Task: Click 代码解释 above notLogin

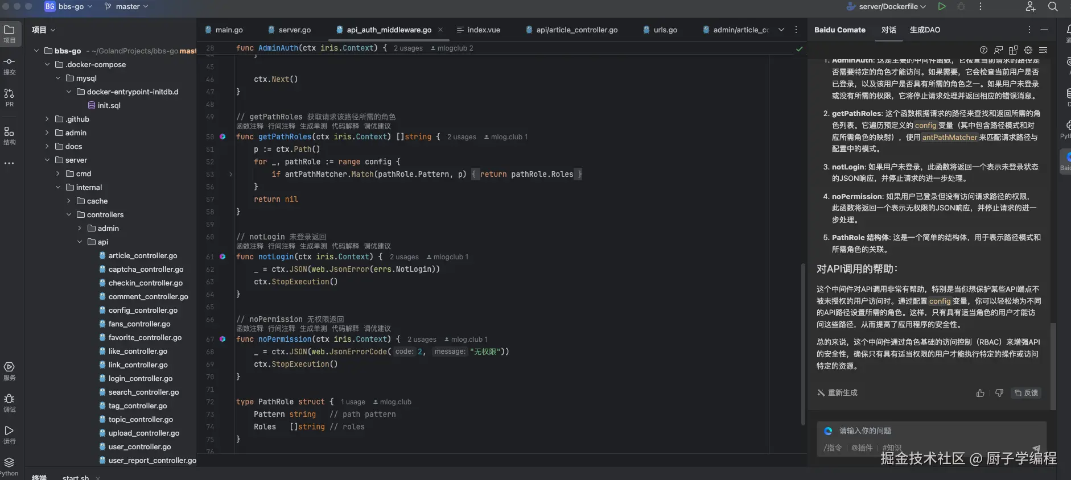Action: (x=345, y=246)
